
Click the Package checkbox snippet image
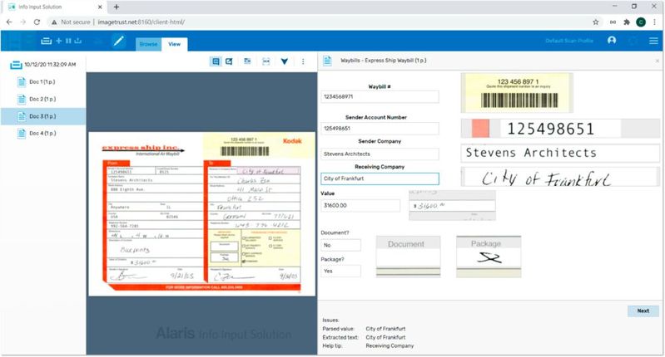489,257
